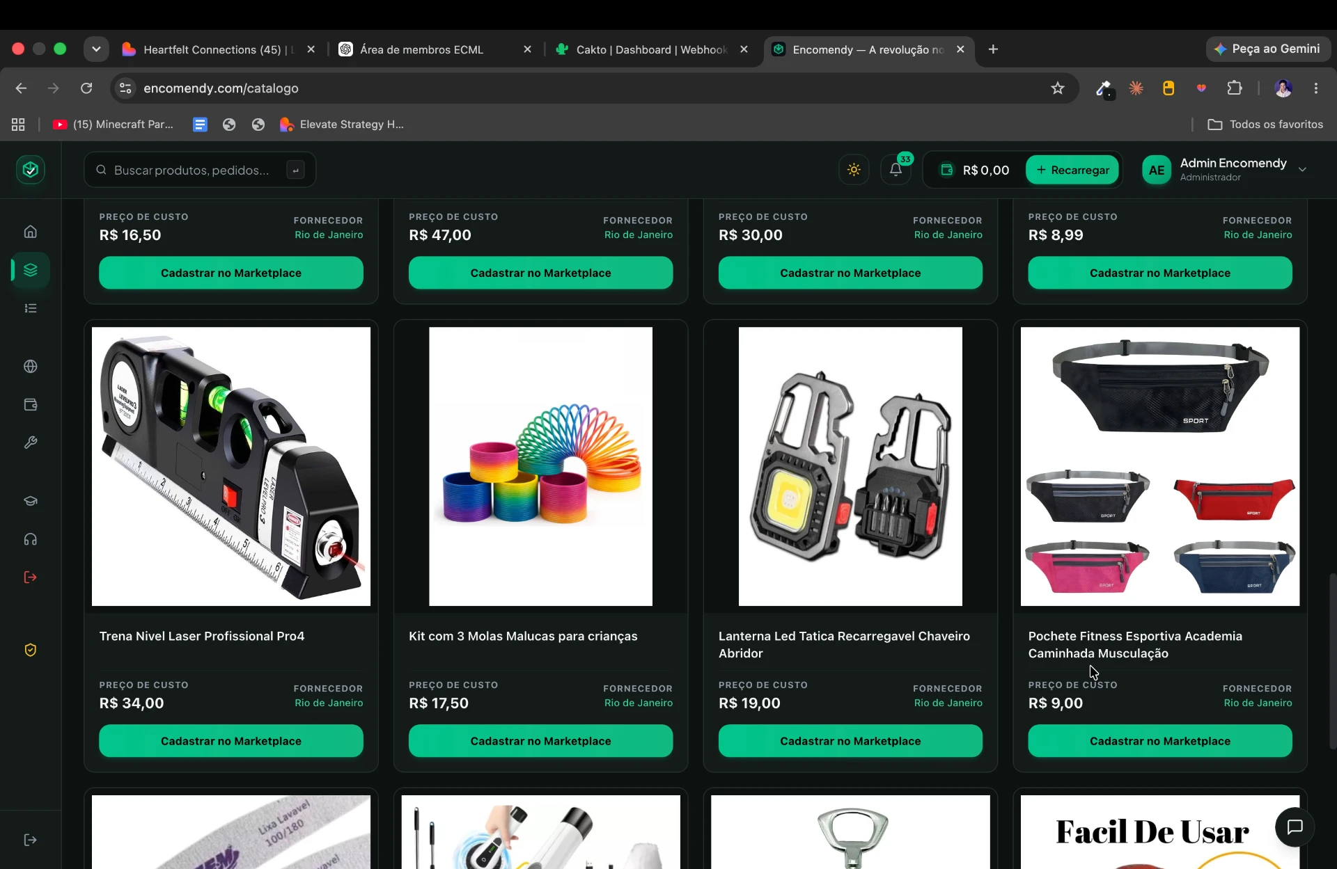Click the Encomendy logo icon
Image resolution: width=1337 pixels, height=869 pixels.
(30, 170)
